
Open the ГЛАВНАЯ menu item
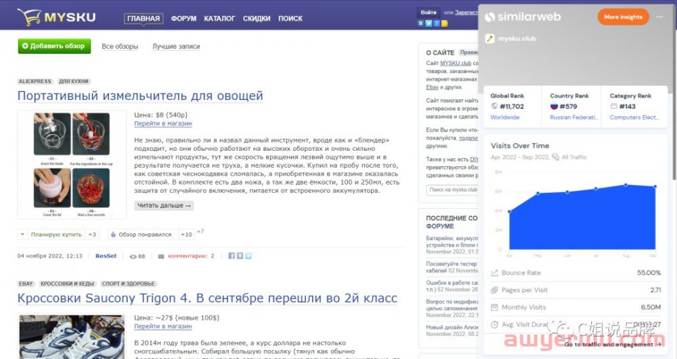click(x=144, y=18)
